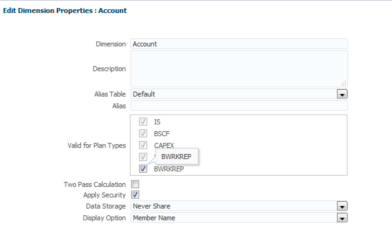The height and width of the screenshot is (250, 392).
Task: Click the empty Alias input field
Action: [239, 106]
